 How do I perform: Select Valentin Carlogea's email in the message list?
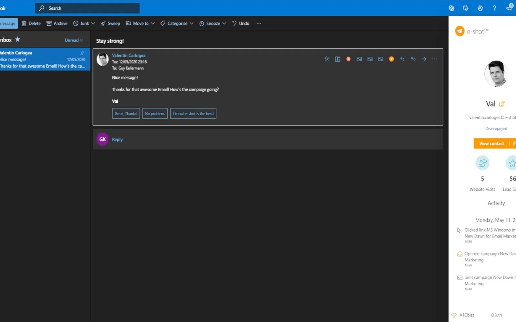tap(45, 59)
